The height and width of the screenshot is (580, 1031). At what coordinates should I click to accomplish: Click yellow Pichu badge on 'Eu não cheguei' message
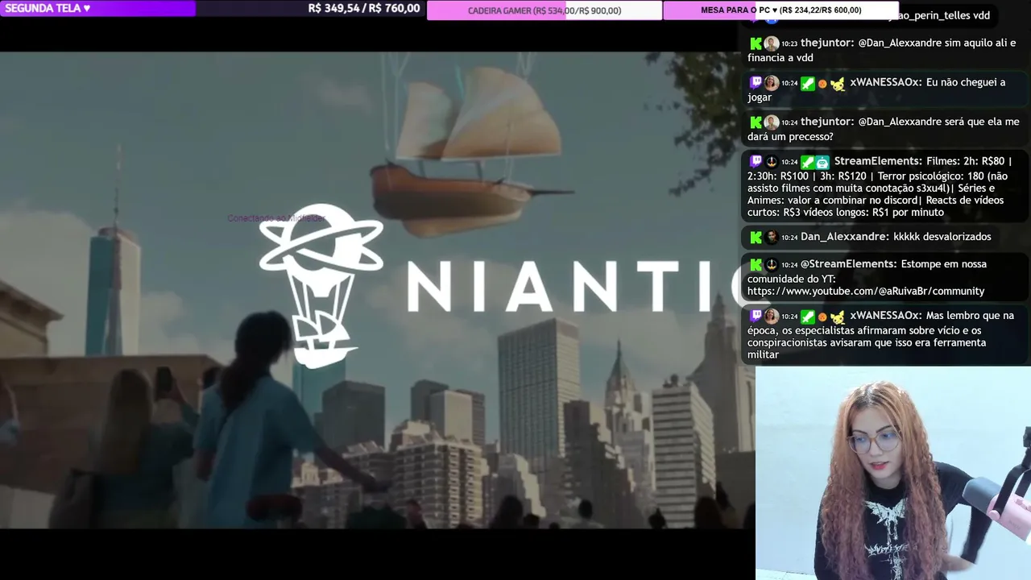838,83
